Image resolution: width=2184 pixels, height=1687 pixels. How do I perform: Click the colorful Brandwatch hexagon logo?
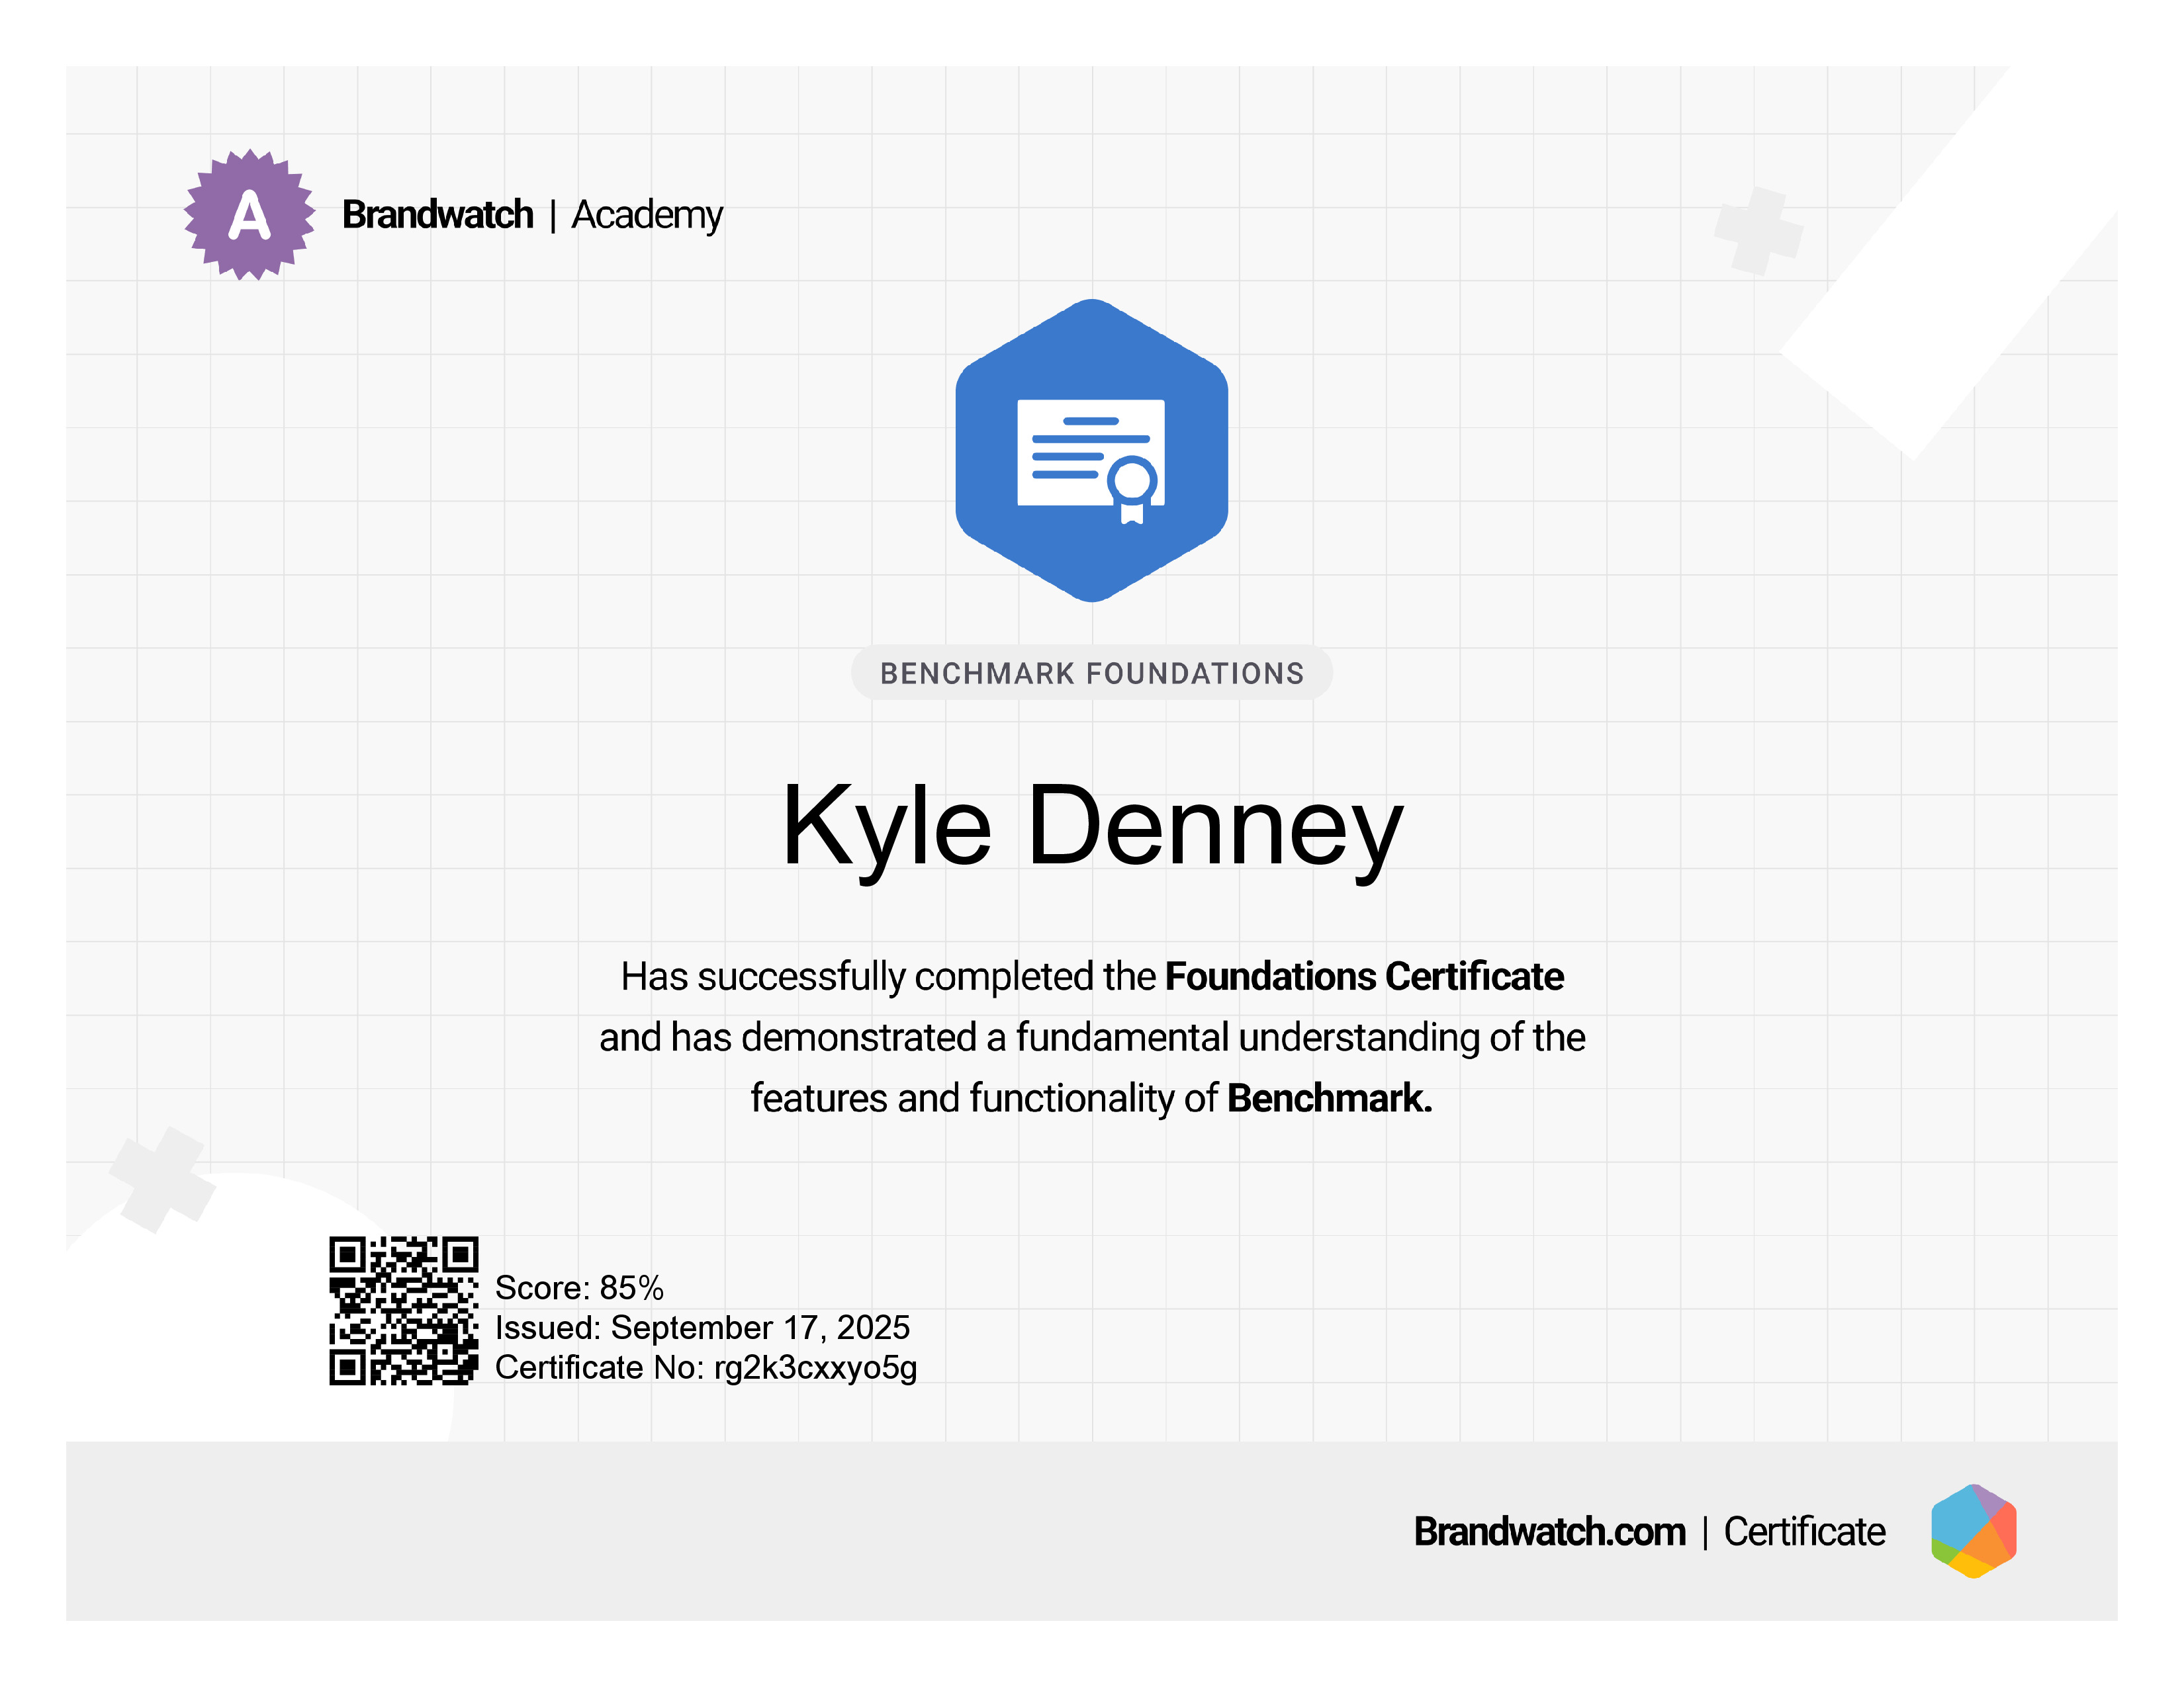(x=1973, y=1531)
